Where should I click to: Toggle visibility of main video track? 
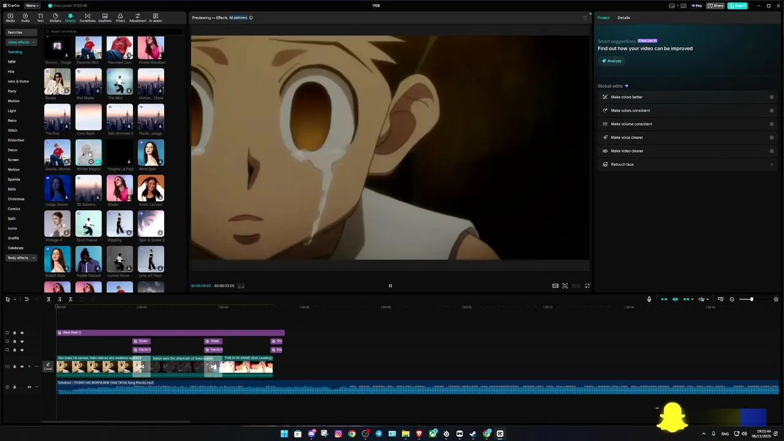(22, 366)
